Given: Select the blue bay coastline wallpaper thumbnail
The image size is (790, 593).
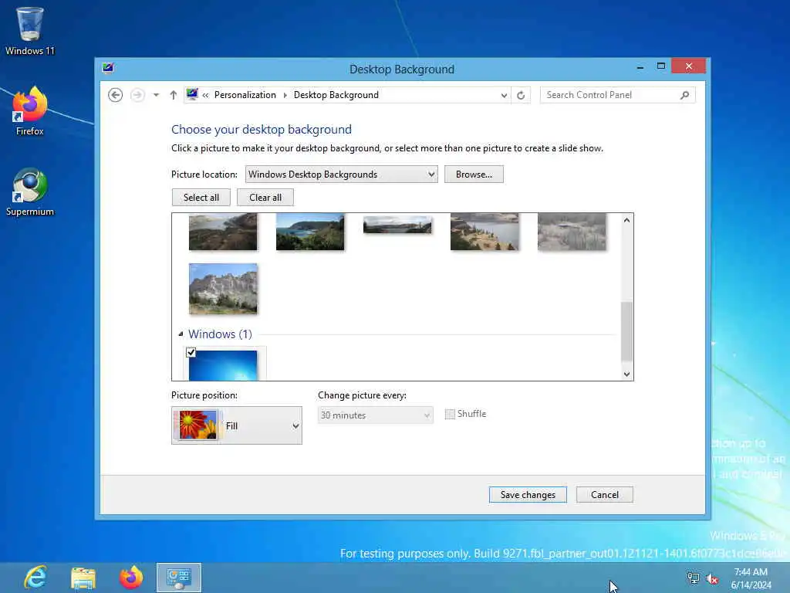Looking at the screenshot, I should pos(310,232).
